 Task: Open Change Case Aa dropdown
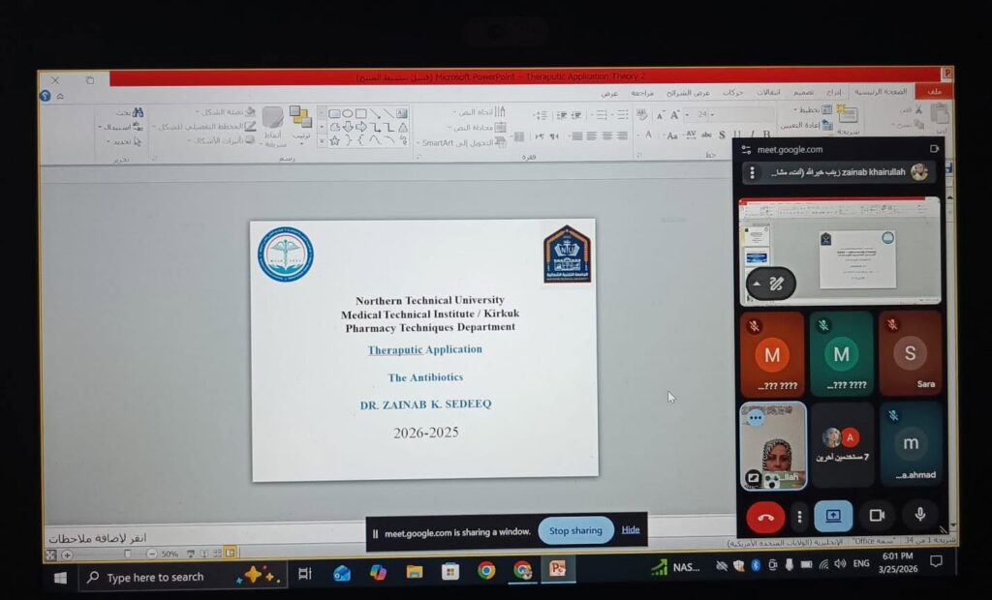point(671,135)
